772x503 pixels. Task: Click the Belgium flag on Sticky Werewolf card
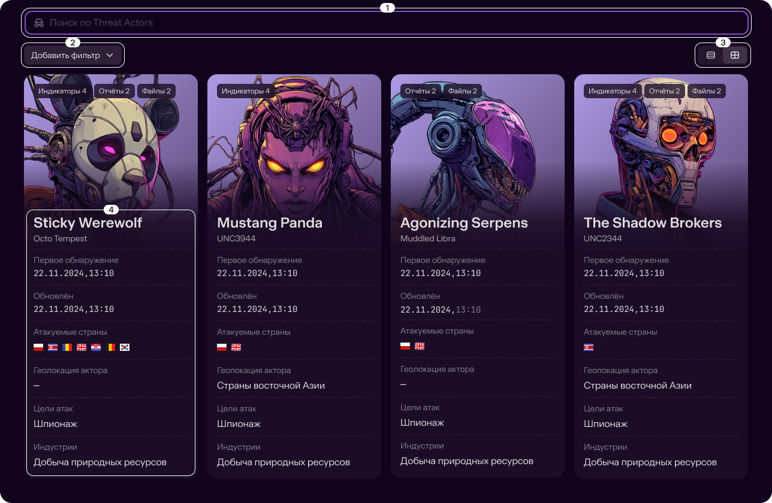tap(110, 347)
